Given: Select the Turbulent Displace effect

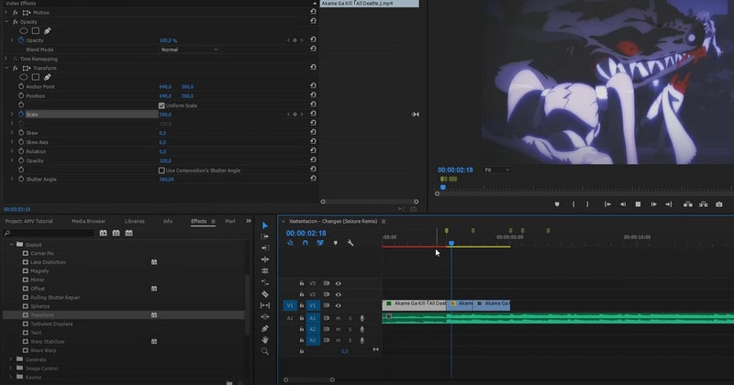Looking at the screenshot, I should coord(51,324).
